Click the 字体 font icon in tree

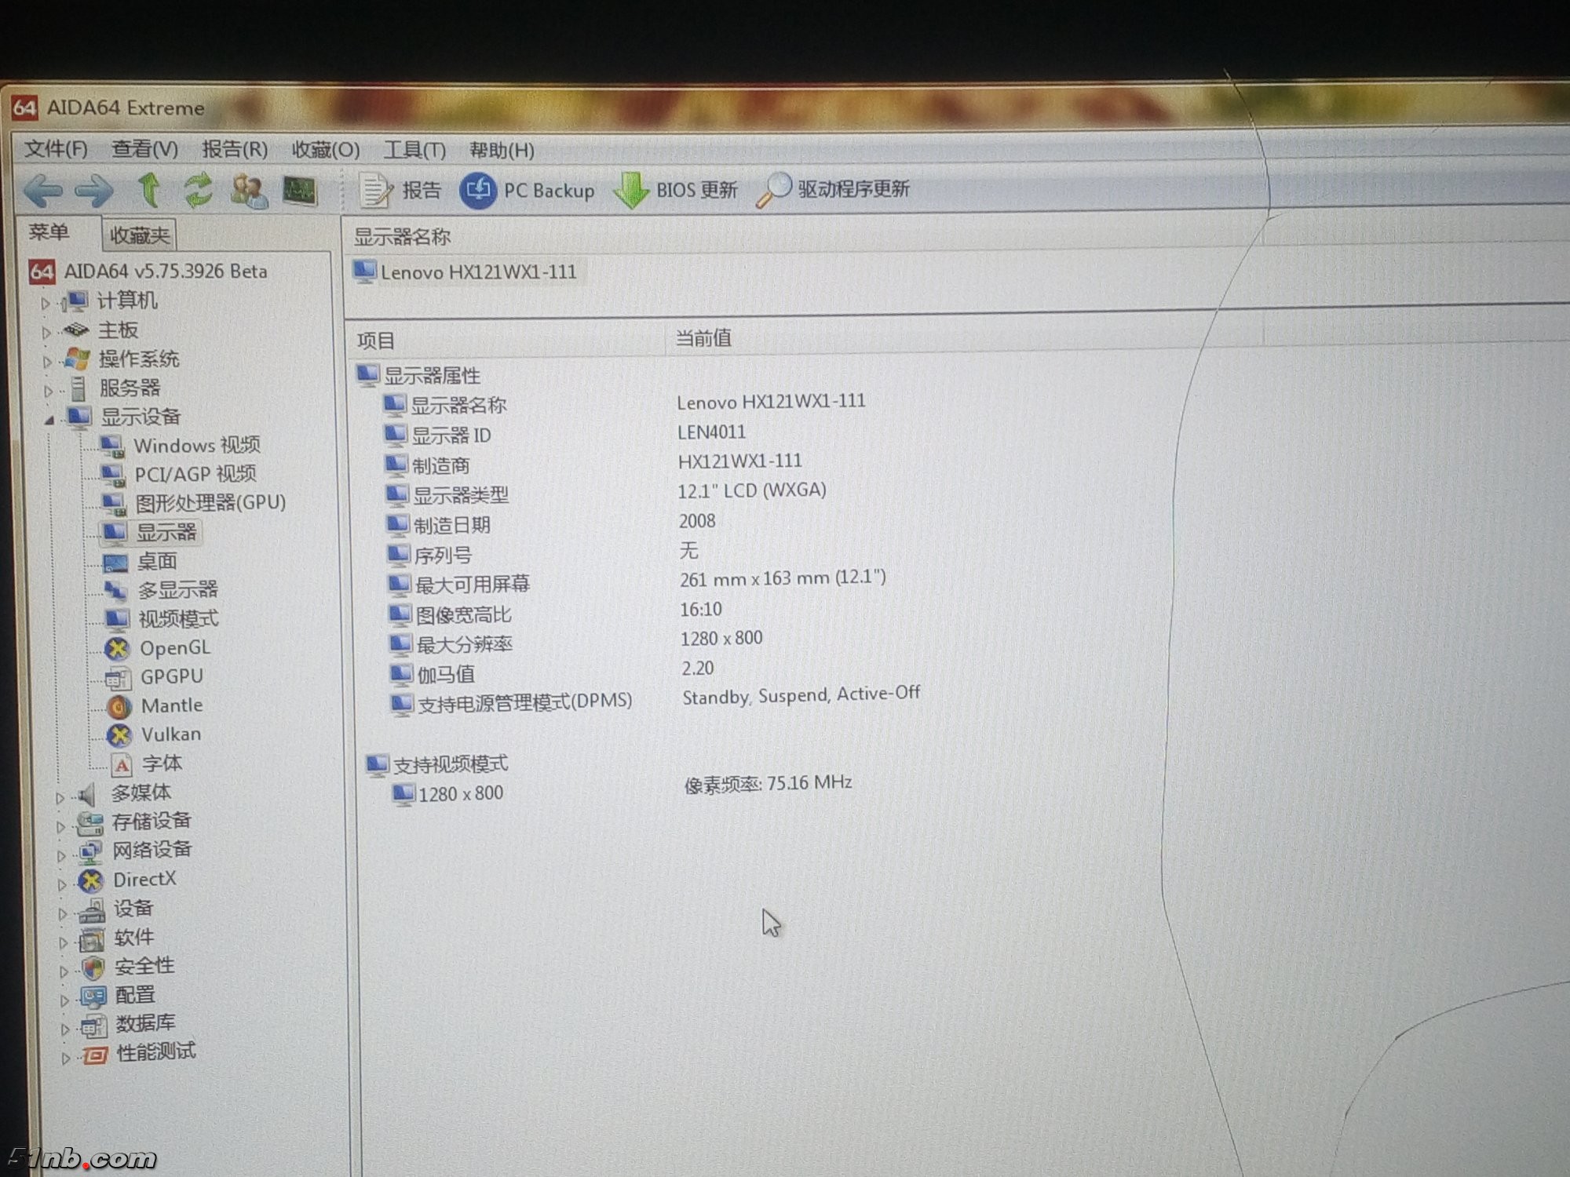point(121,764)
